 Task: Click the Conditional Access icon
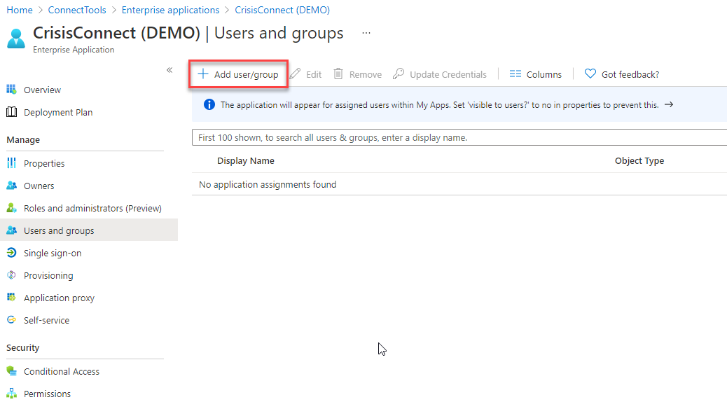(x=12, y=371)
